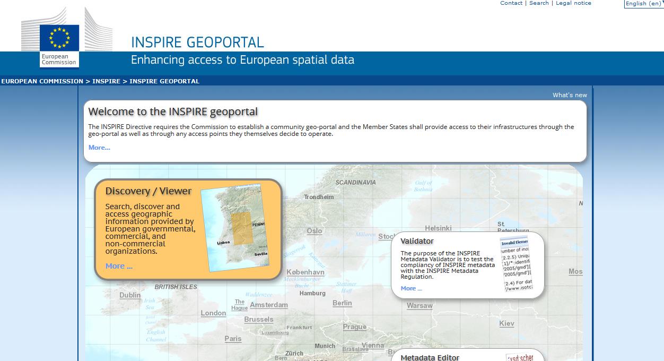The height and width of the screenshot is (361, 664).
Task: Click the Hamburg label on map
Action: click(312, 293)
